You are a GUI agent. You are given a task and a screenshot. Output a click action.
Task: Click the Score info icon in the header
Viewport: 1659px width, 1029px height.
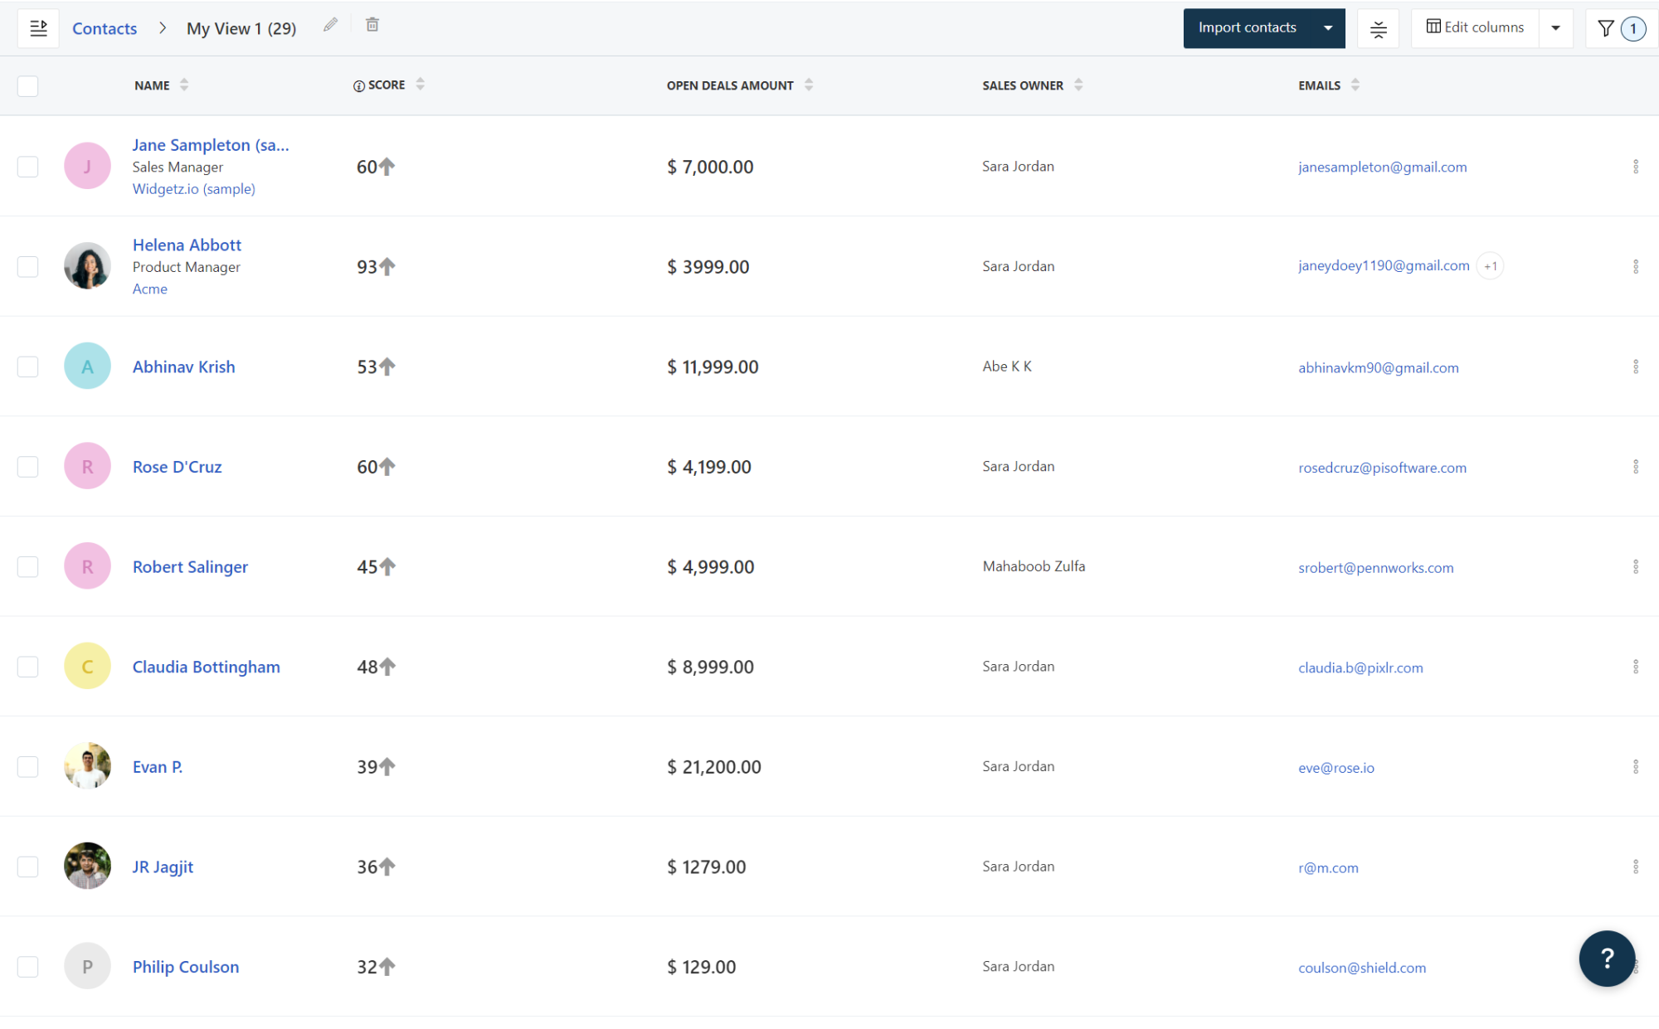[x=358, y=86]
